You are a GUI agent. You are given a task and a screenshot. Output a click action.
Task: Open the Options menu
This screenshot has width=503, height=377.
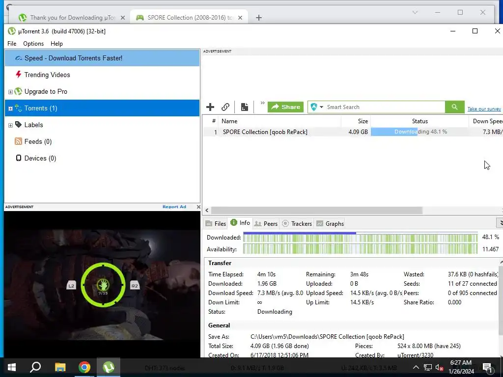pos(33,44)
